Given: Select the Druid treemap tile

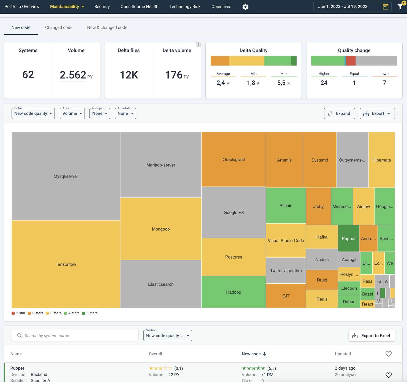Looking at the screenshot, I should (322, 280).
